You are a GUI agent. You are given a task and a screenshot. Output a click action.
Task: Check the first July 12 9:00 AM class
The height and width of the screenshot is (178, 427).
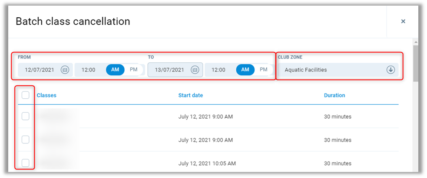tap(26, 116)
